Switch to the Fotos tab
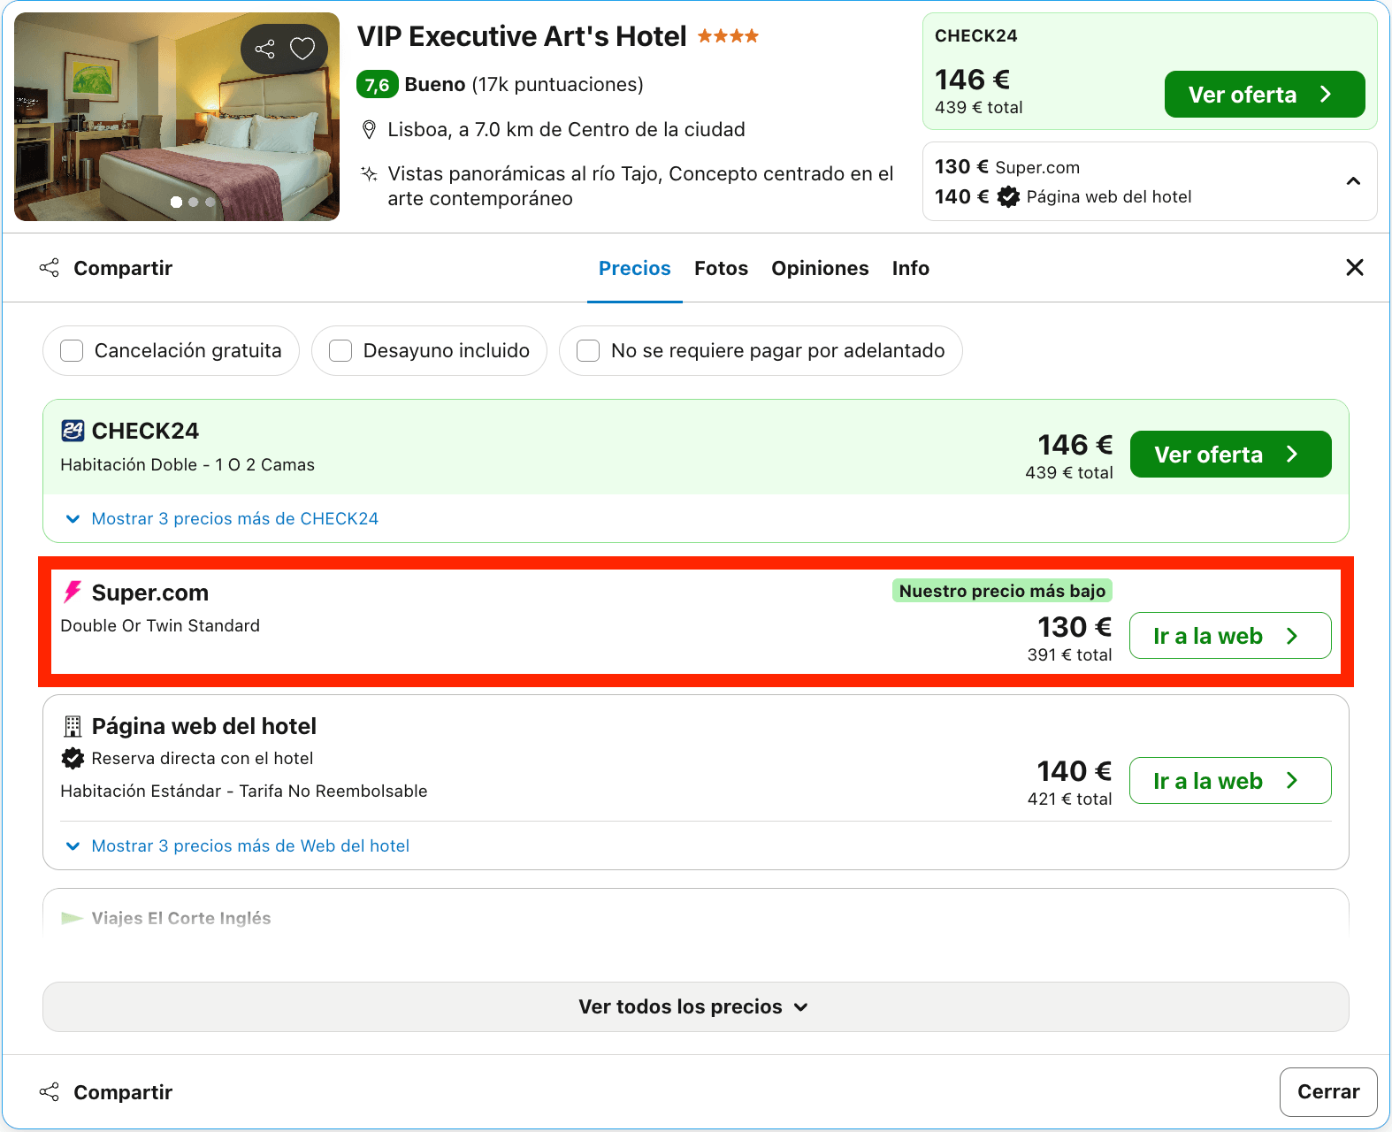 [721, 268]
